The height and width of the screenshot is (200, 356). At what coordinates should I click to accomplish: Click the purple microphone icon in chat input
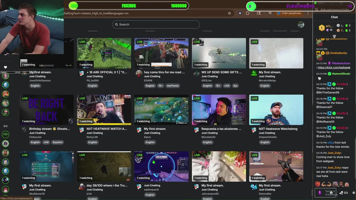click(320, 192)
